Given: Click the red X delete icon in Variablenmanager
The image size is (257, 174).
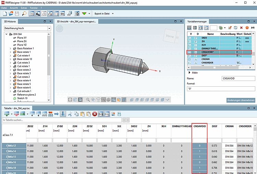Looking at the screenshot, I should [241, 27].
